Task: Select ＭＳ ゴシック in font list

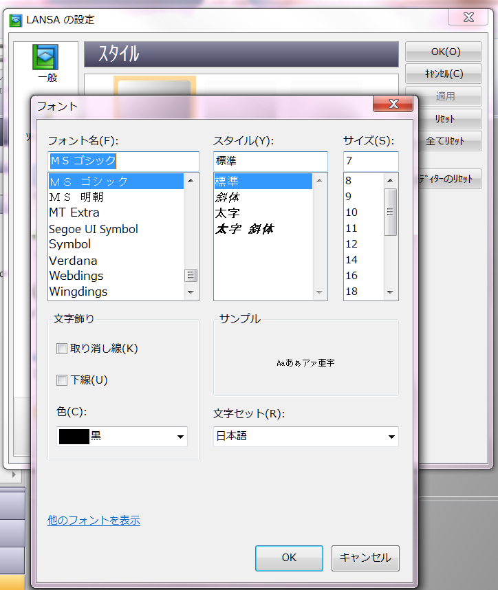Action: pos(116,182)
